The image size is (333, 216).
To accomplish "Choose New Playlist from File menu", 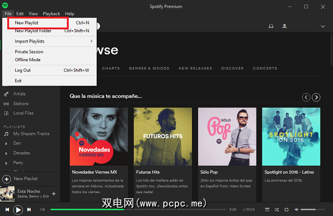I will click(x=49, y=23).
